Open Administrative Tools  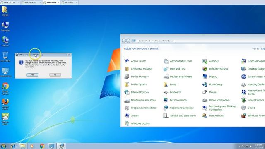click(178, 61)
